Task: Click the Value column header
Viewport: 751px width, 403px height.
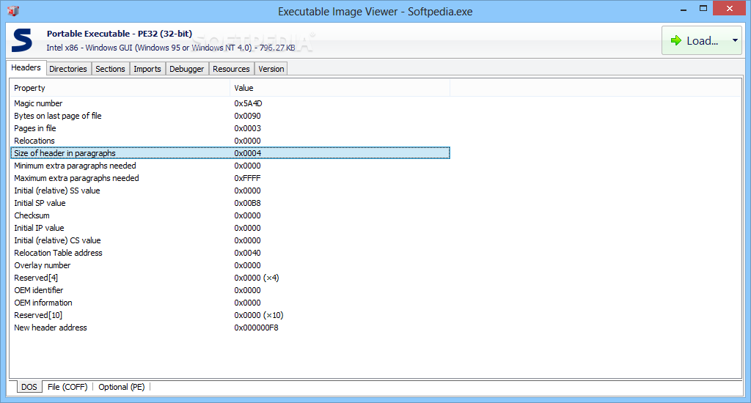Action: click(x=340, y=88)
